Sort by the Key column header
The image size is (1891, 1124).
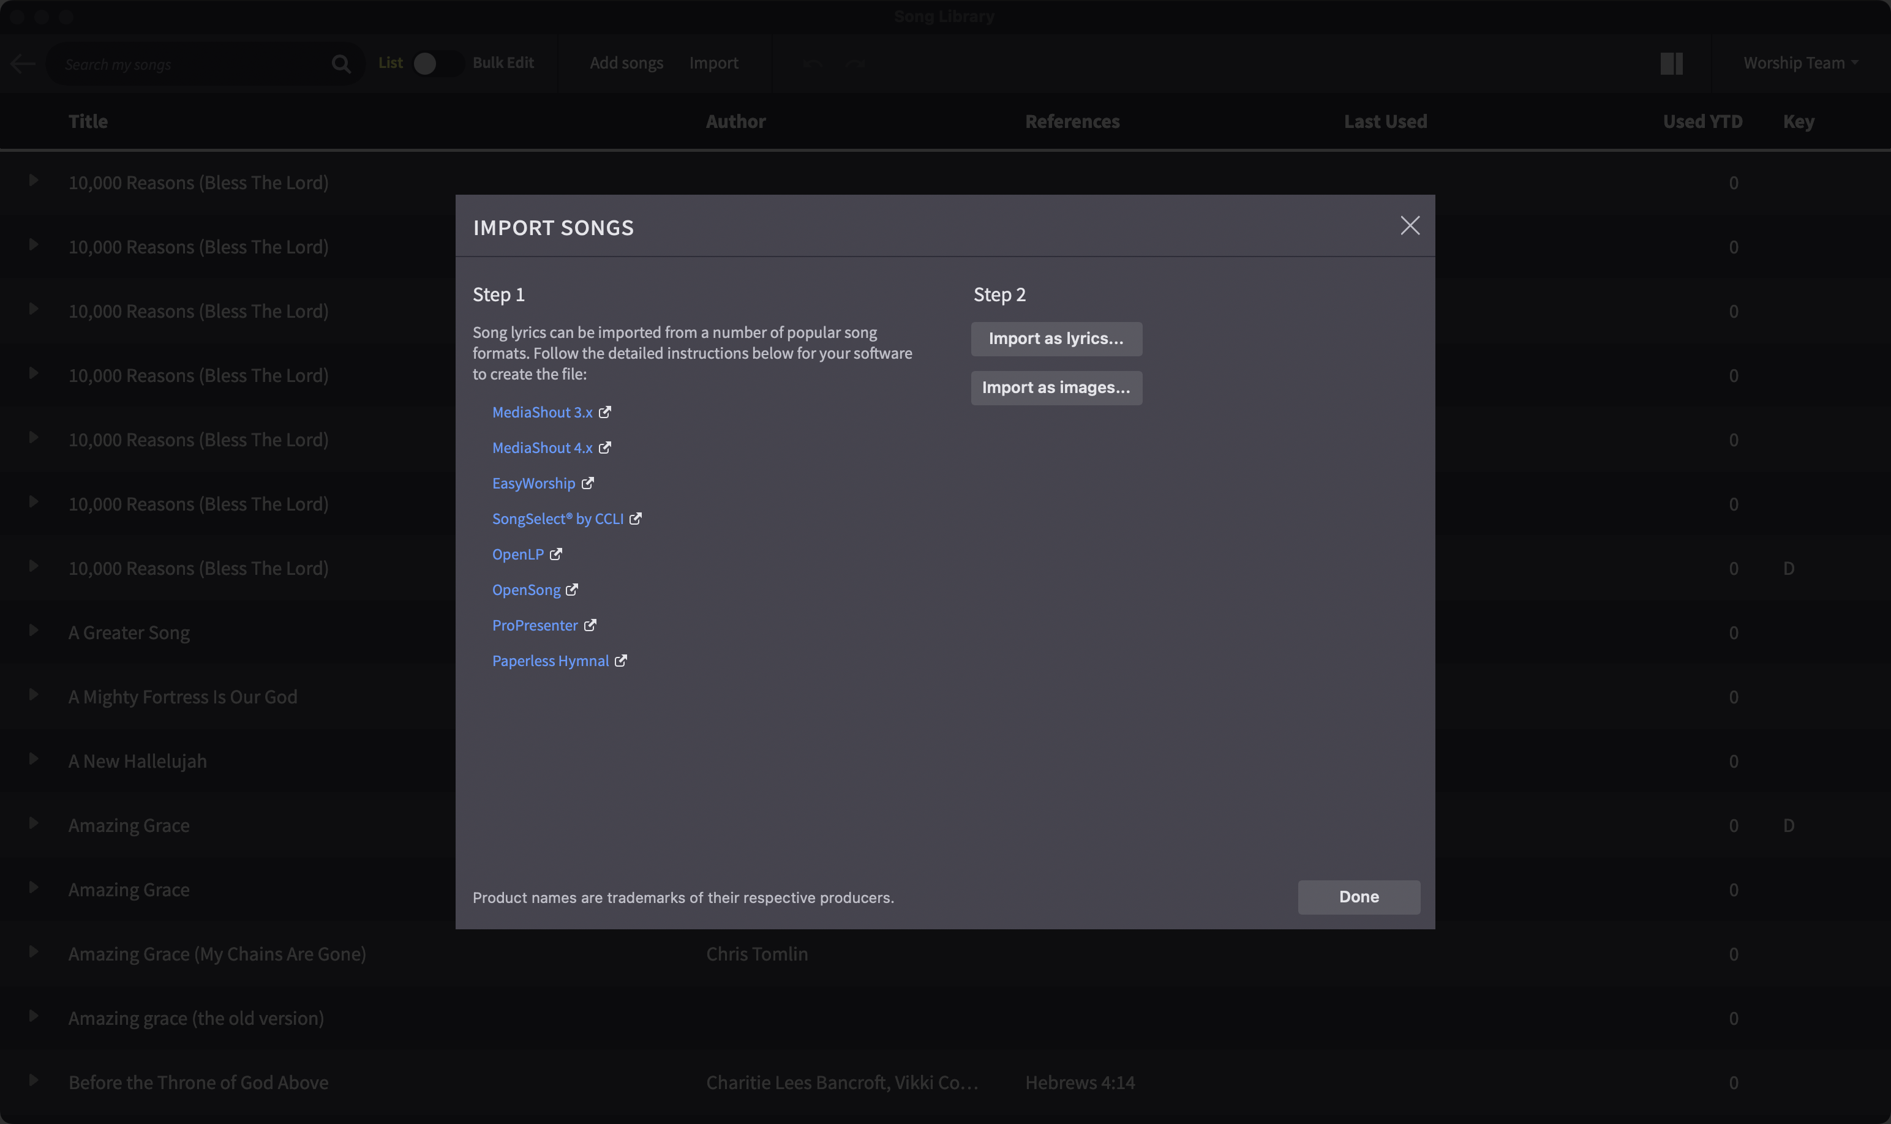[1799, 122]
